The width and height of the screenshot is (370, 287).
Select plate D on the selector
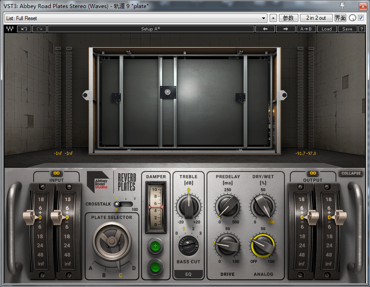tap(134, 268)
